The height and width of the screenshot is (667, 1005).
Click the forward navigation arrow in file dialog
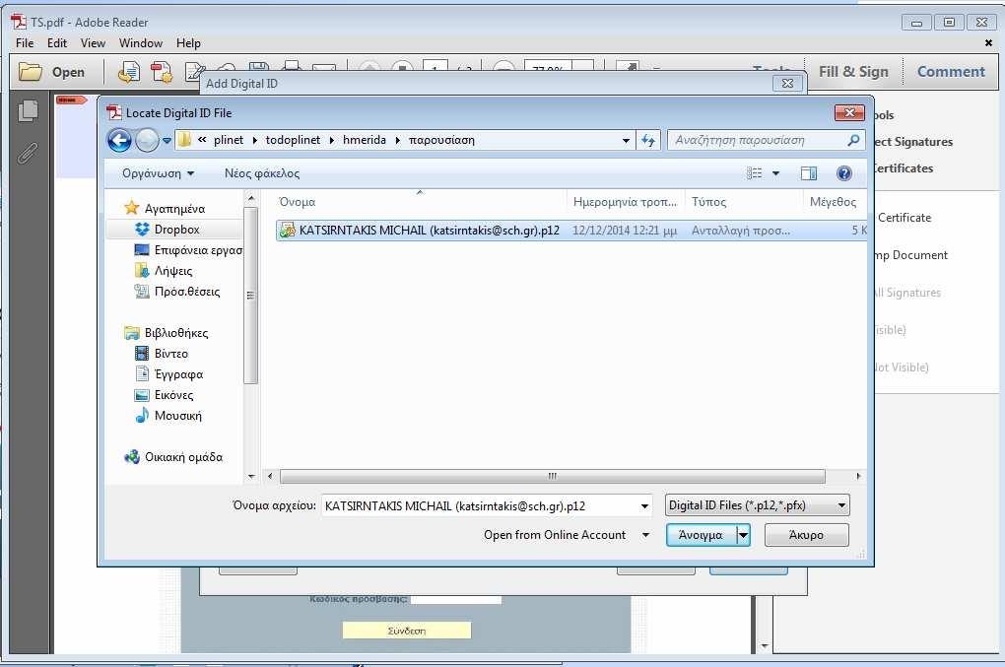click(147, 140)
